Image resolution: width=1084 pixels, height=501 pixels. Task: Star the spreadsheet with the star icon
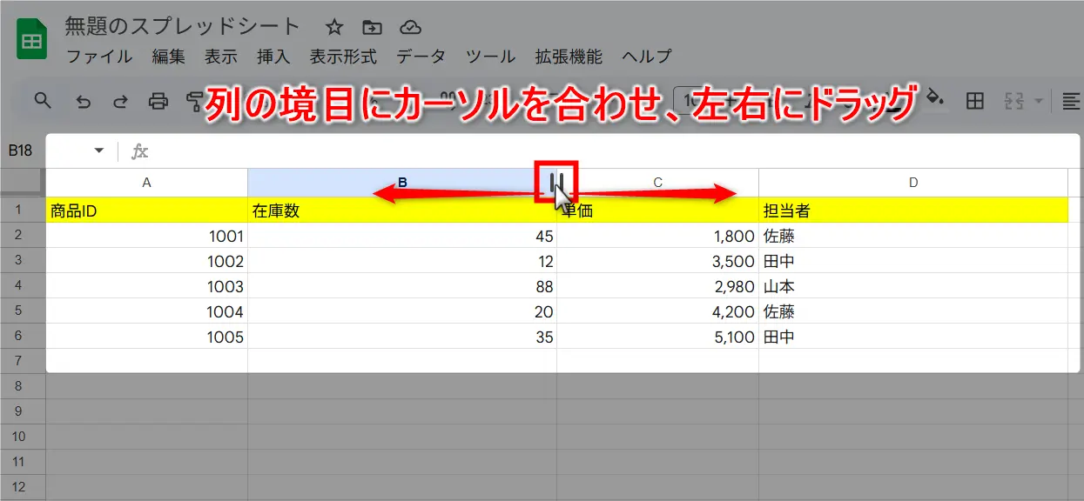coord(333,27)
